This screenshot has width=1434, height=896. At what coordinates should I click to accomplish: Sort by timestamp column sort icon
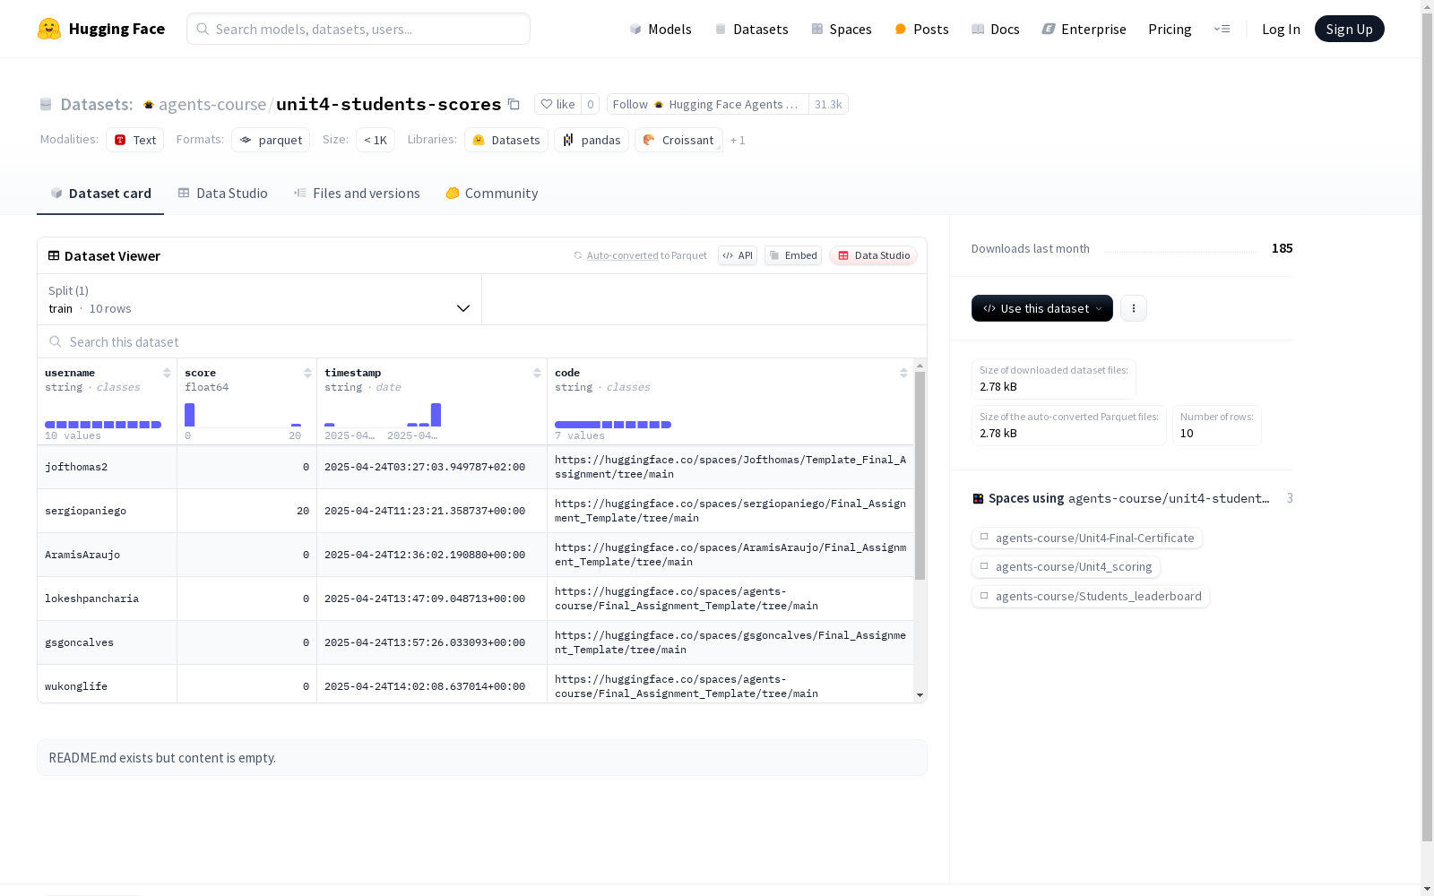[x=537, y=373]
